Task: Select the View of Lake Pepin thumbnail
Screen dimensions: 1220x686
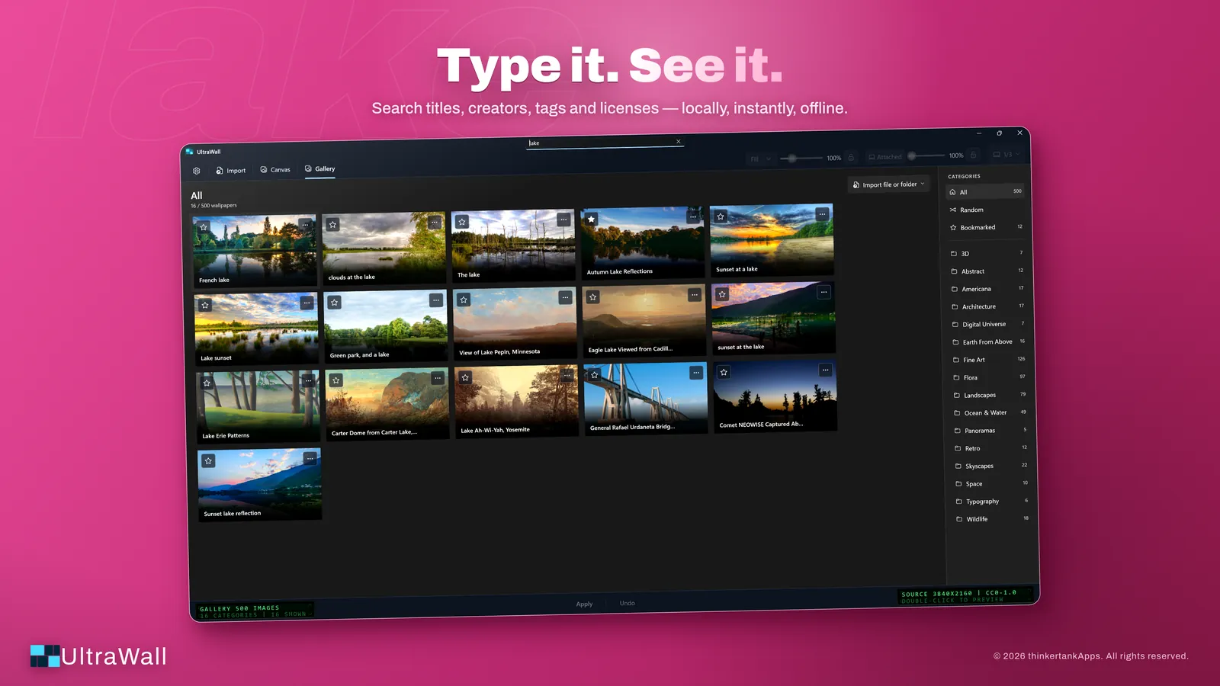Action: point(515,324)
